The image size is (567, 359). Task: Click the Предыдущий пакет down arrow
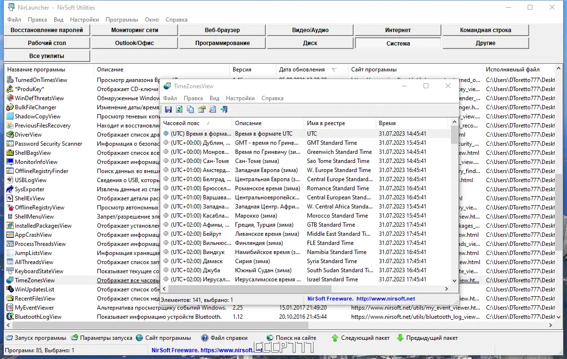pyautogui.click(x=400, y=338)
